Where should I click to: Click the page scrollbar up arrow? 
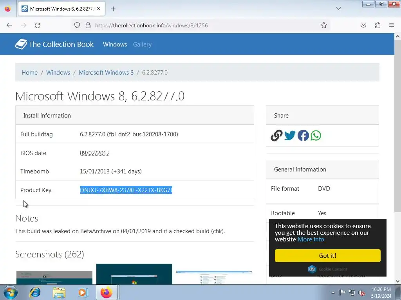pyautogui.click(x=397, y=36)
